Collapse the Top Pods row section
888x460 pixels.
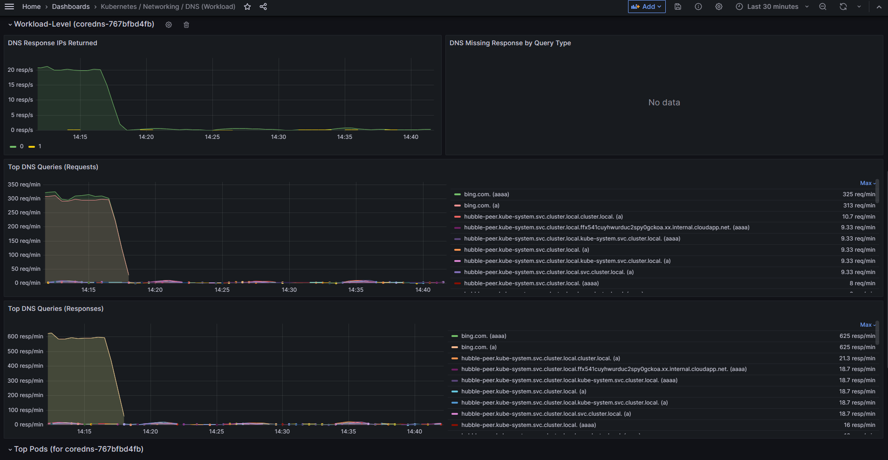tap(10, 450)
